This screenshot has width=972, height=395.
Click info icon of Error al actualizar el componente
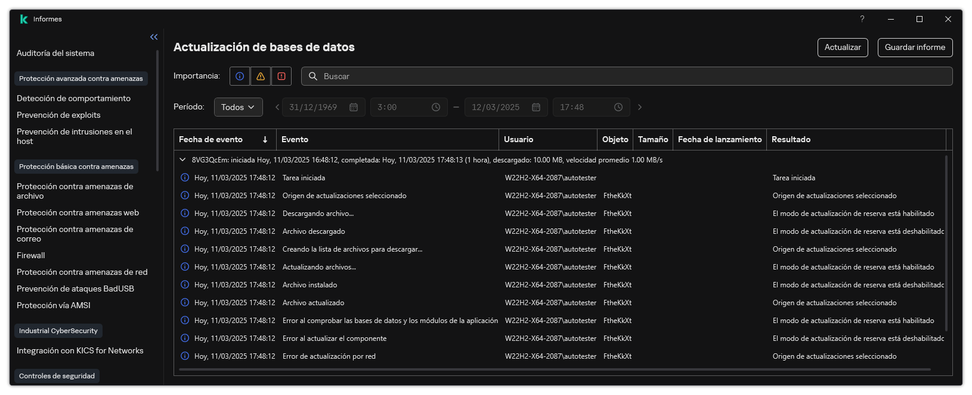[x=185, y=338]
